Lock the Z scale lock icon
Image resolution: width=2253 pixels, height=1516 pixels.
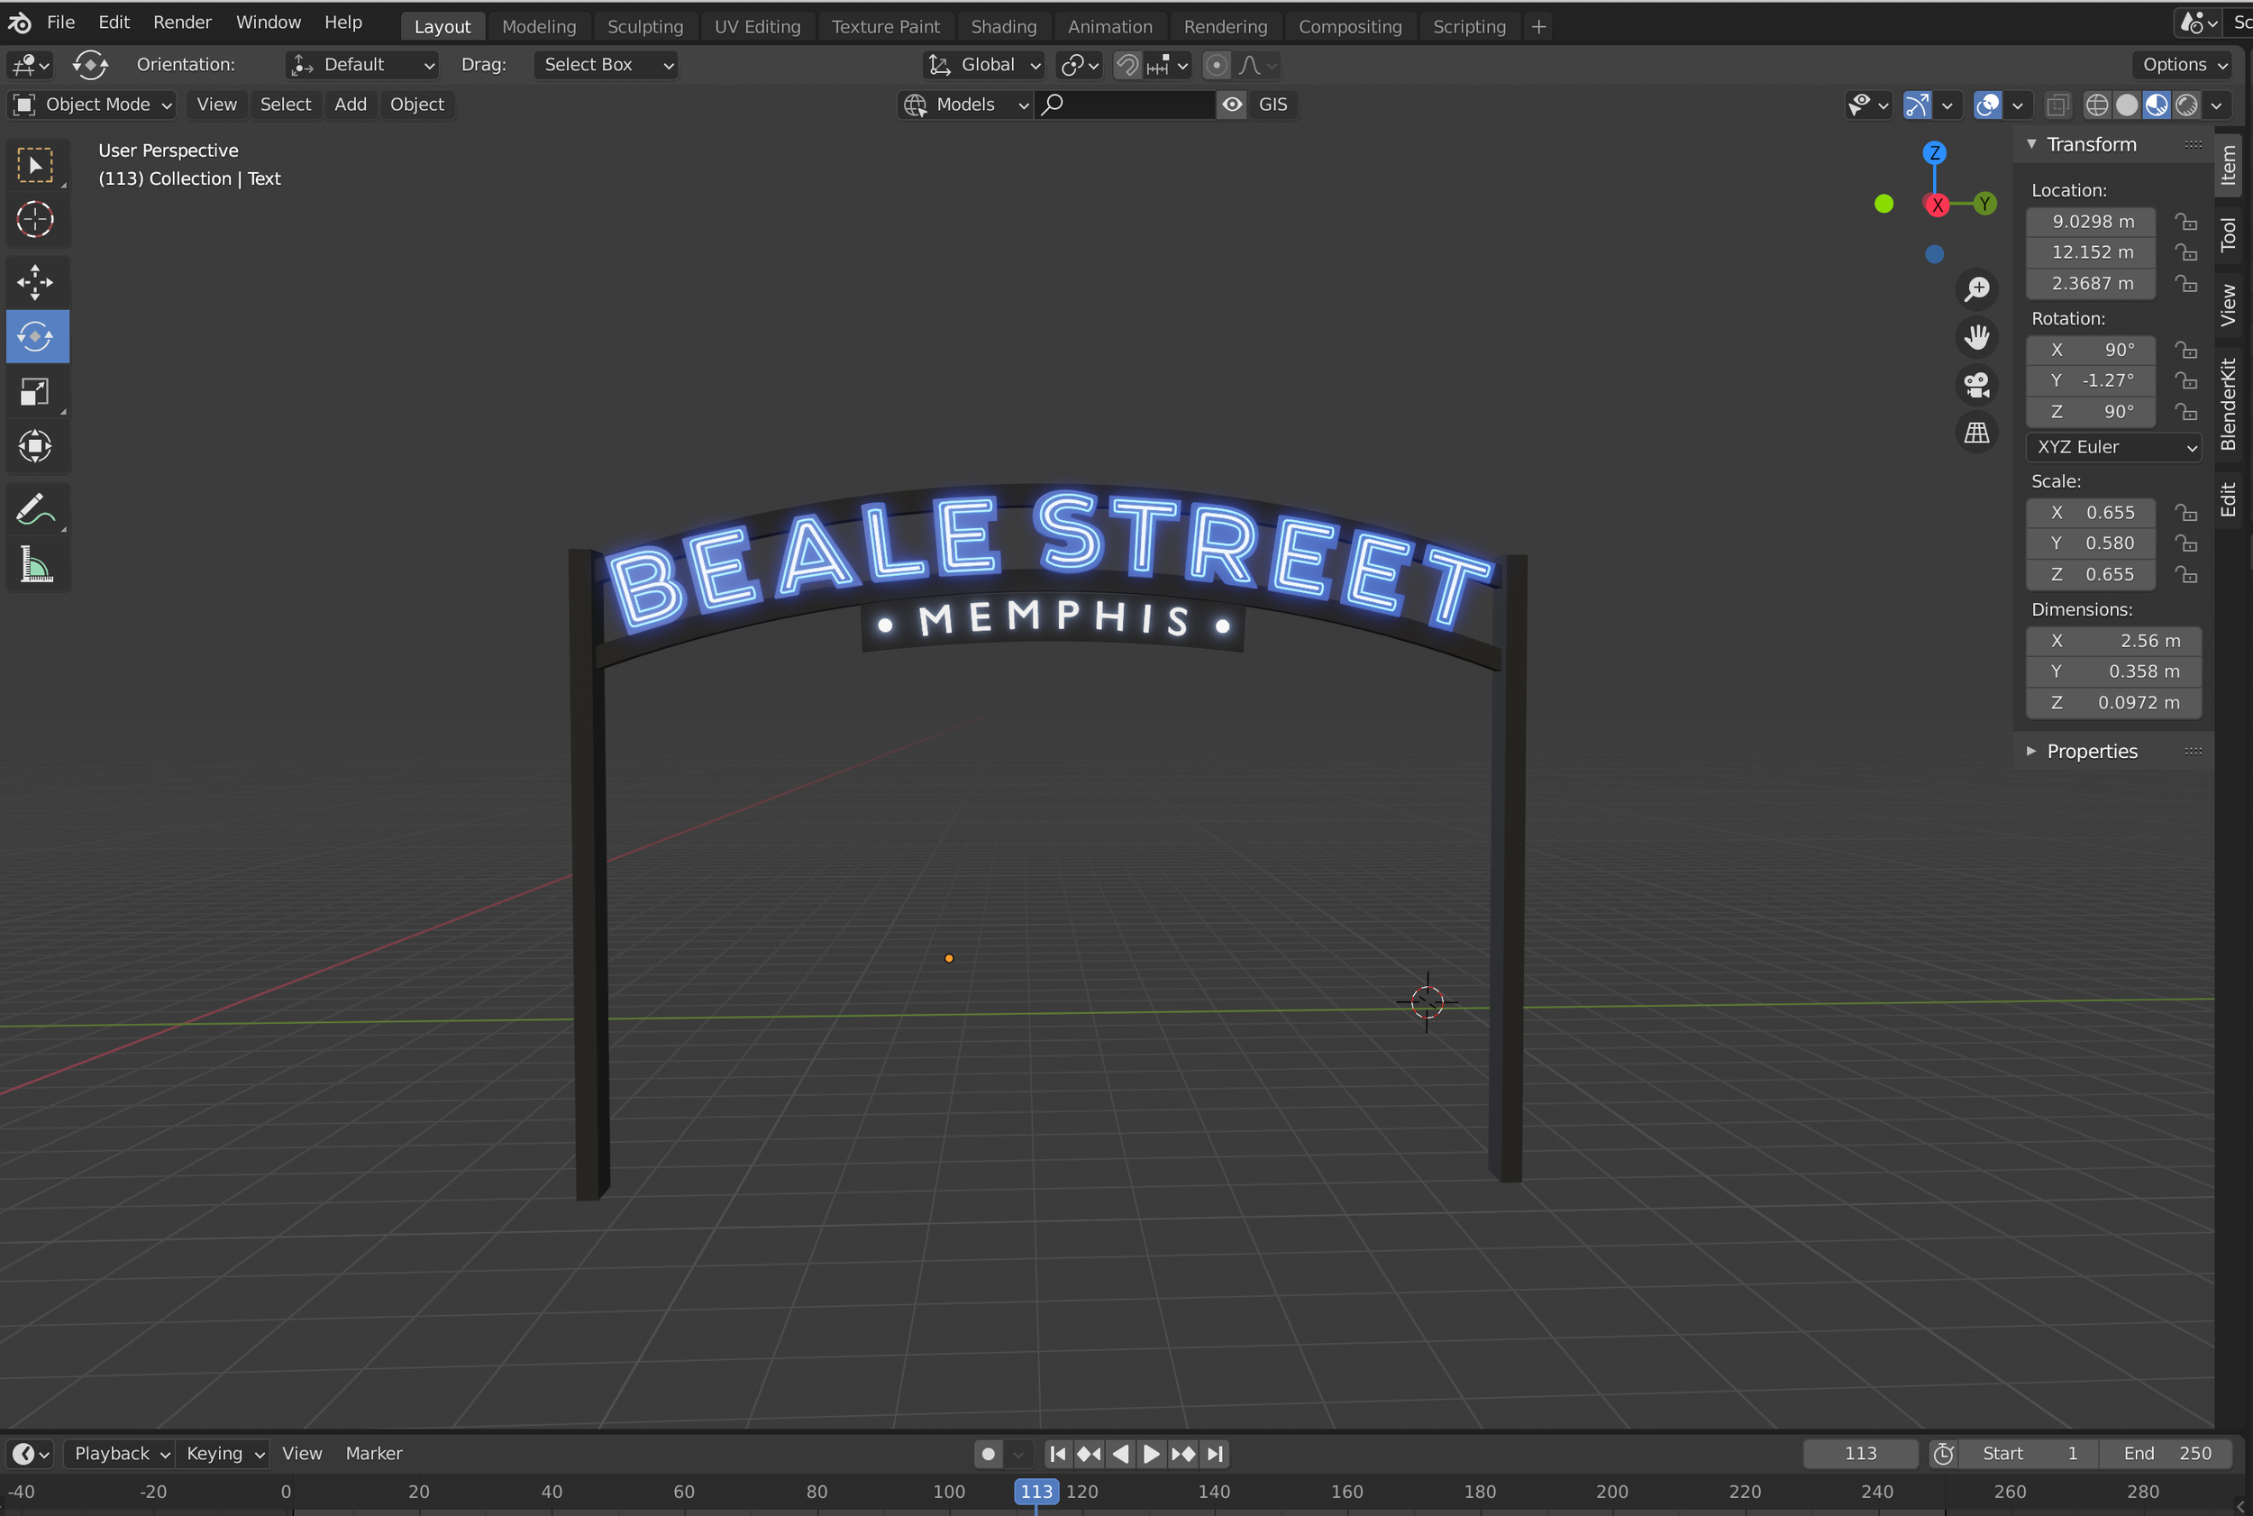pos(2186,574)
